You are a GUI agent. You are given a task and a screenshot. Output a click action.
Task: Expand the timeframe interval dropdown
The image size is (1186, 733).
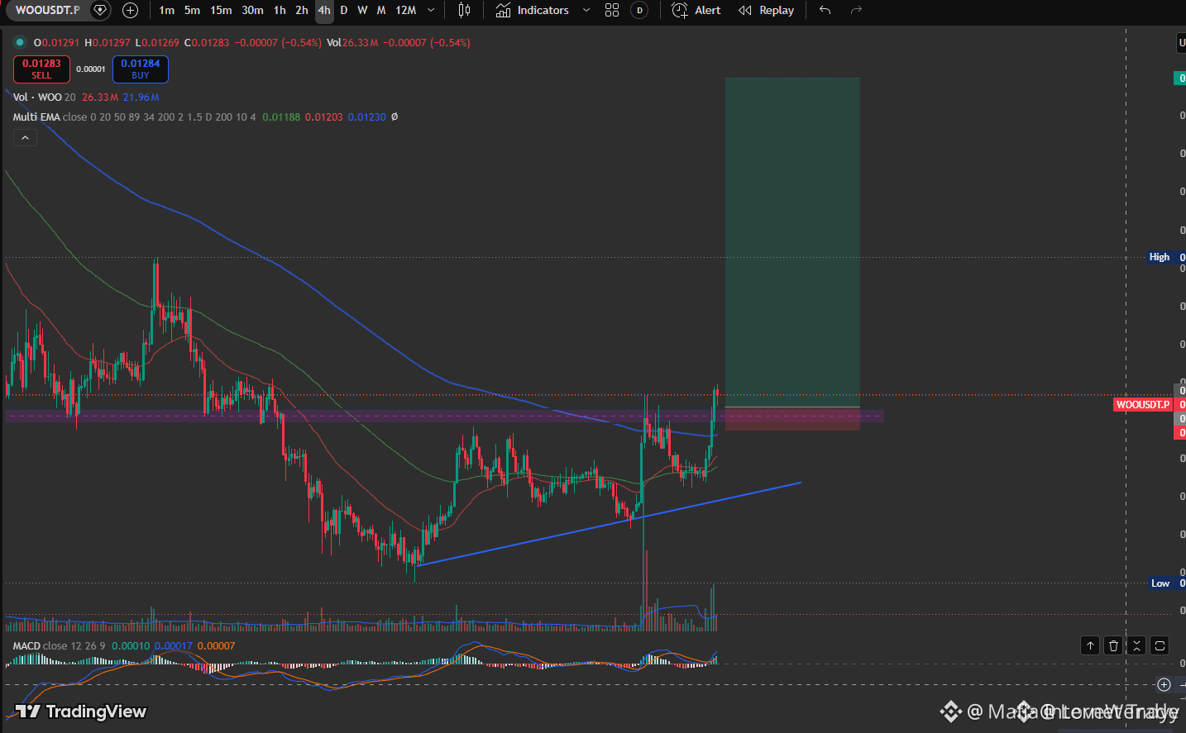[431, 10]
